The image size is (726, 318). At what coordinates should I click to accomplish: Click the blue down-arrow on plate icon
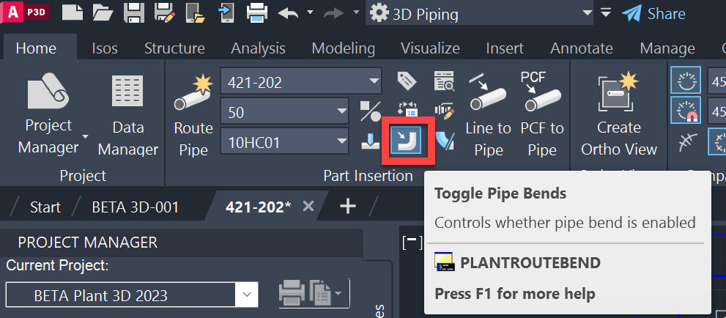click(x=371, y=141)
